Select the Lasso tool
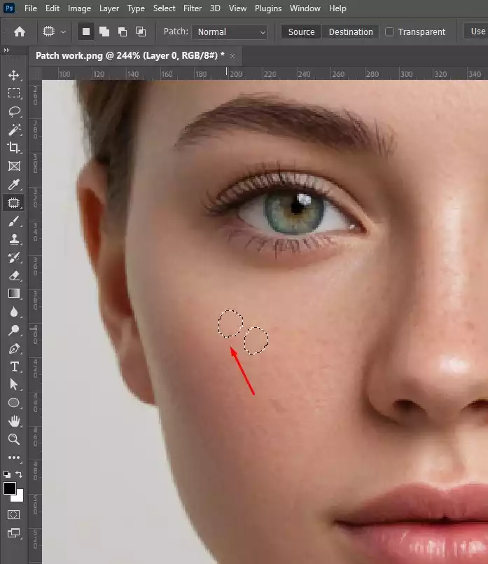The width and height of the screenshot is (488, 564). (x=14, y=111)
